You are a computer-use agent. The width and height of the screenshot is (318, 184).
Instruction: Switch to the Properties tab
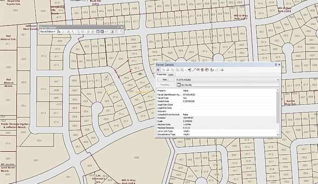click(161, 75)
